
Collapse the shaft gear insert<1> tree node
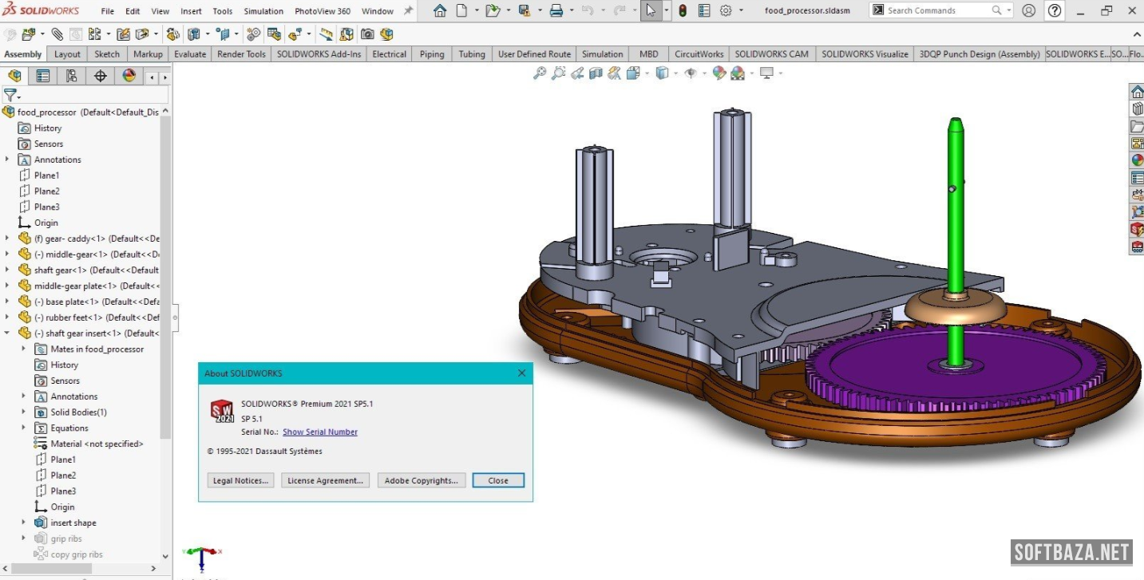(7, 333)
